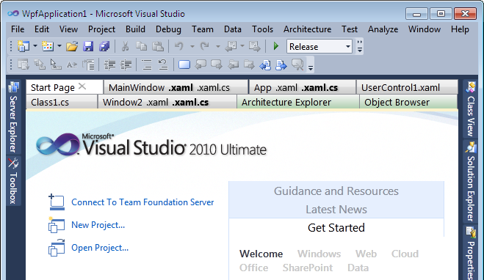Screen dimensions: 484x280
Task: Click the Display Word Completion icon
Action: (72, 65)
